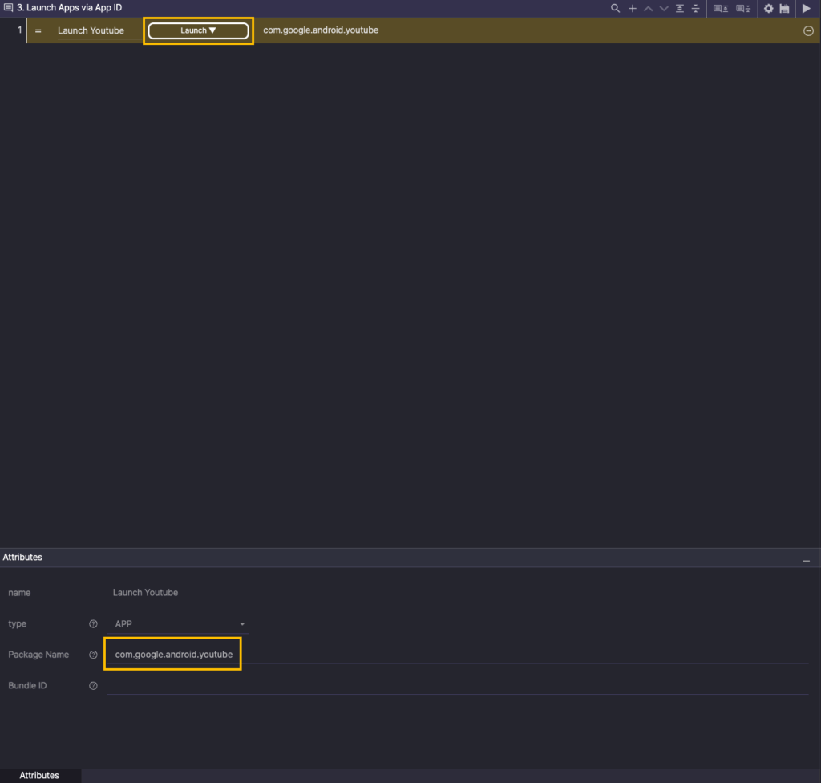Add a new step with plus icon
The image size is (821, 783).
click(x=633, y=8)
